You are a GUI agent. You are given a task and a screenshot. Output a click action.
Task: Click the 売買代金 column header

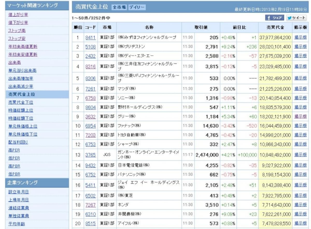275,27
